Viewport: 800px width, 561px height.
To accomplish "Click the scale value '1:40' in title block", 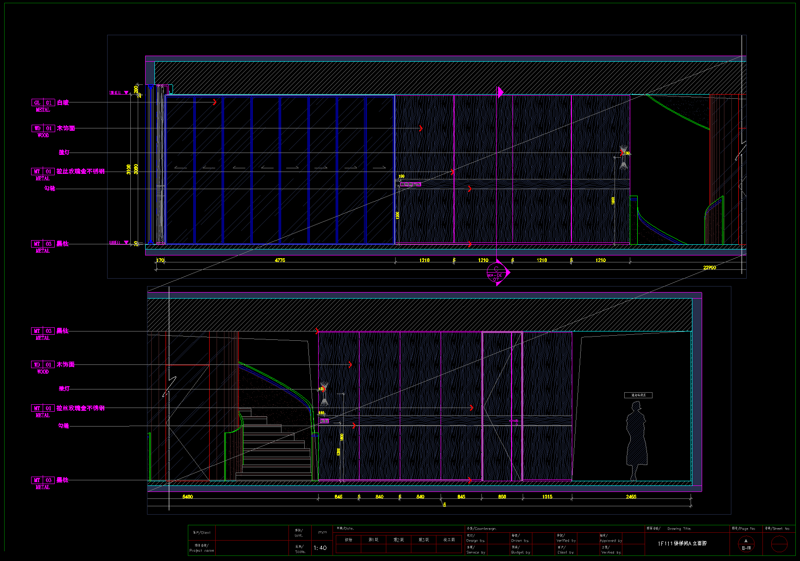I will 320,548.
